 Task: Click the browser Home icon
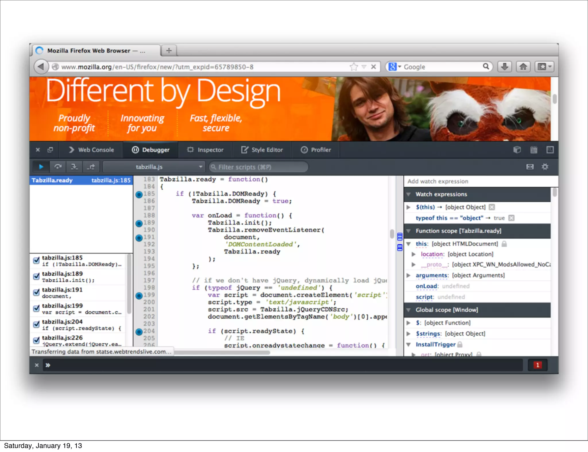pos(523,67)
